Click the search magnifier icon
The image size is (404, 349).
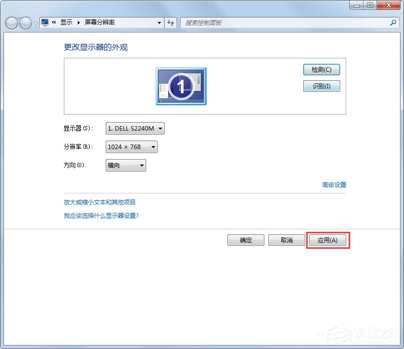point(394,22)
